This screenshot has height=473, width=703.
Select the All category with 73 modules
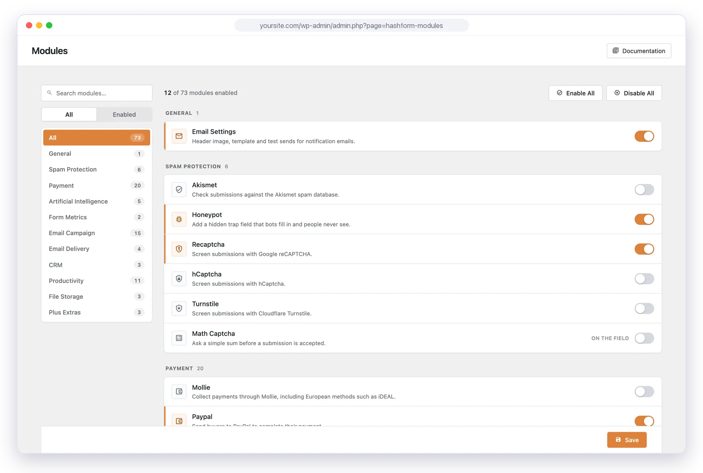pos(97,137)
